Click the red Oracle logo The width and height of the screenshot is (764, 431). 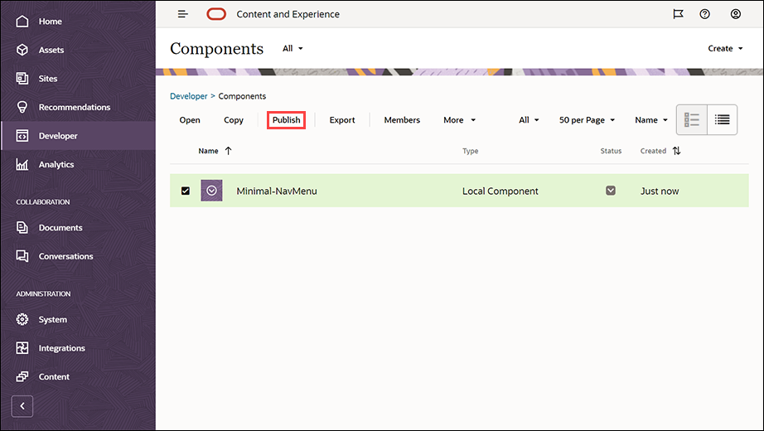215,14
